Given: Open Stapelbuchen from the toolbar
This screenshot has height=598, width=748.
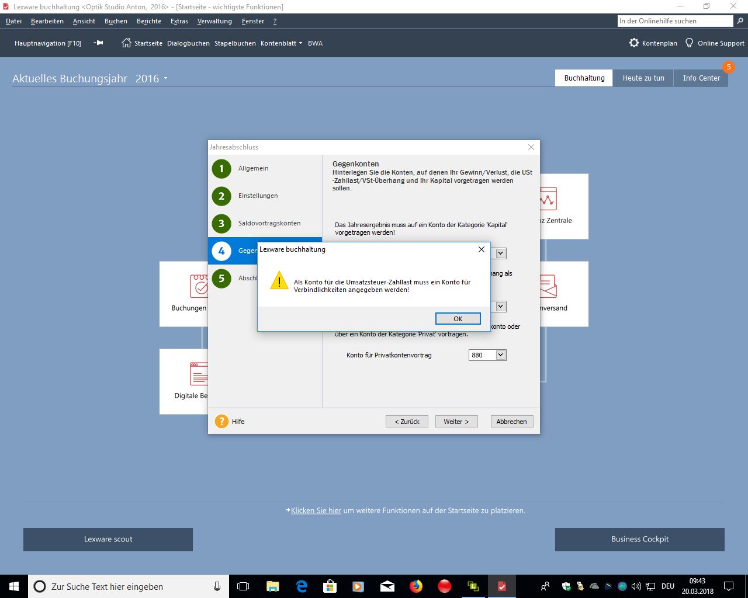Looking at the screenshot, I should coord(235,43).
